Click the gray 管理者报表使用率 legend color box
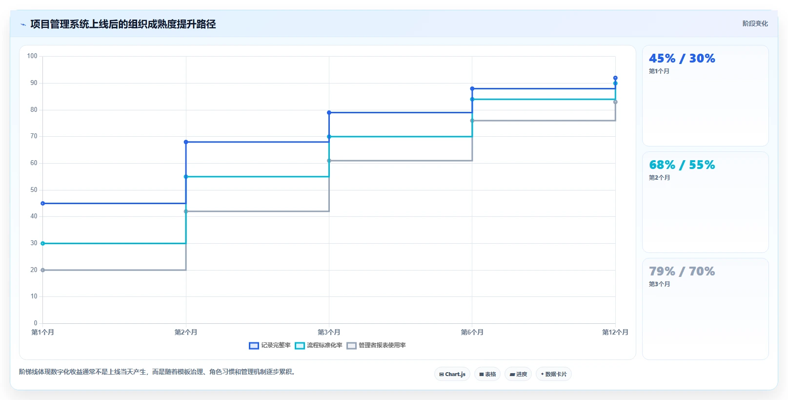The image size is (788, 400). click(x=351, y=346)
